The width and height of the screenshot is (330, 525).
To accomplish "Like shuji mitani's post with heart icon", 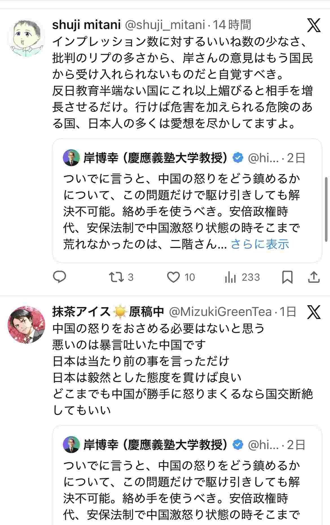I will tap(173, 277).
